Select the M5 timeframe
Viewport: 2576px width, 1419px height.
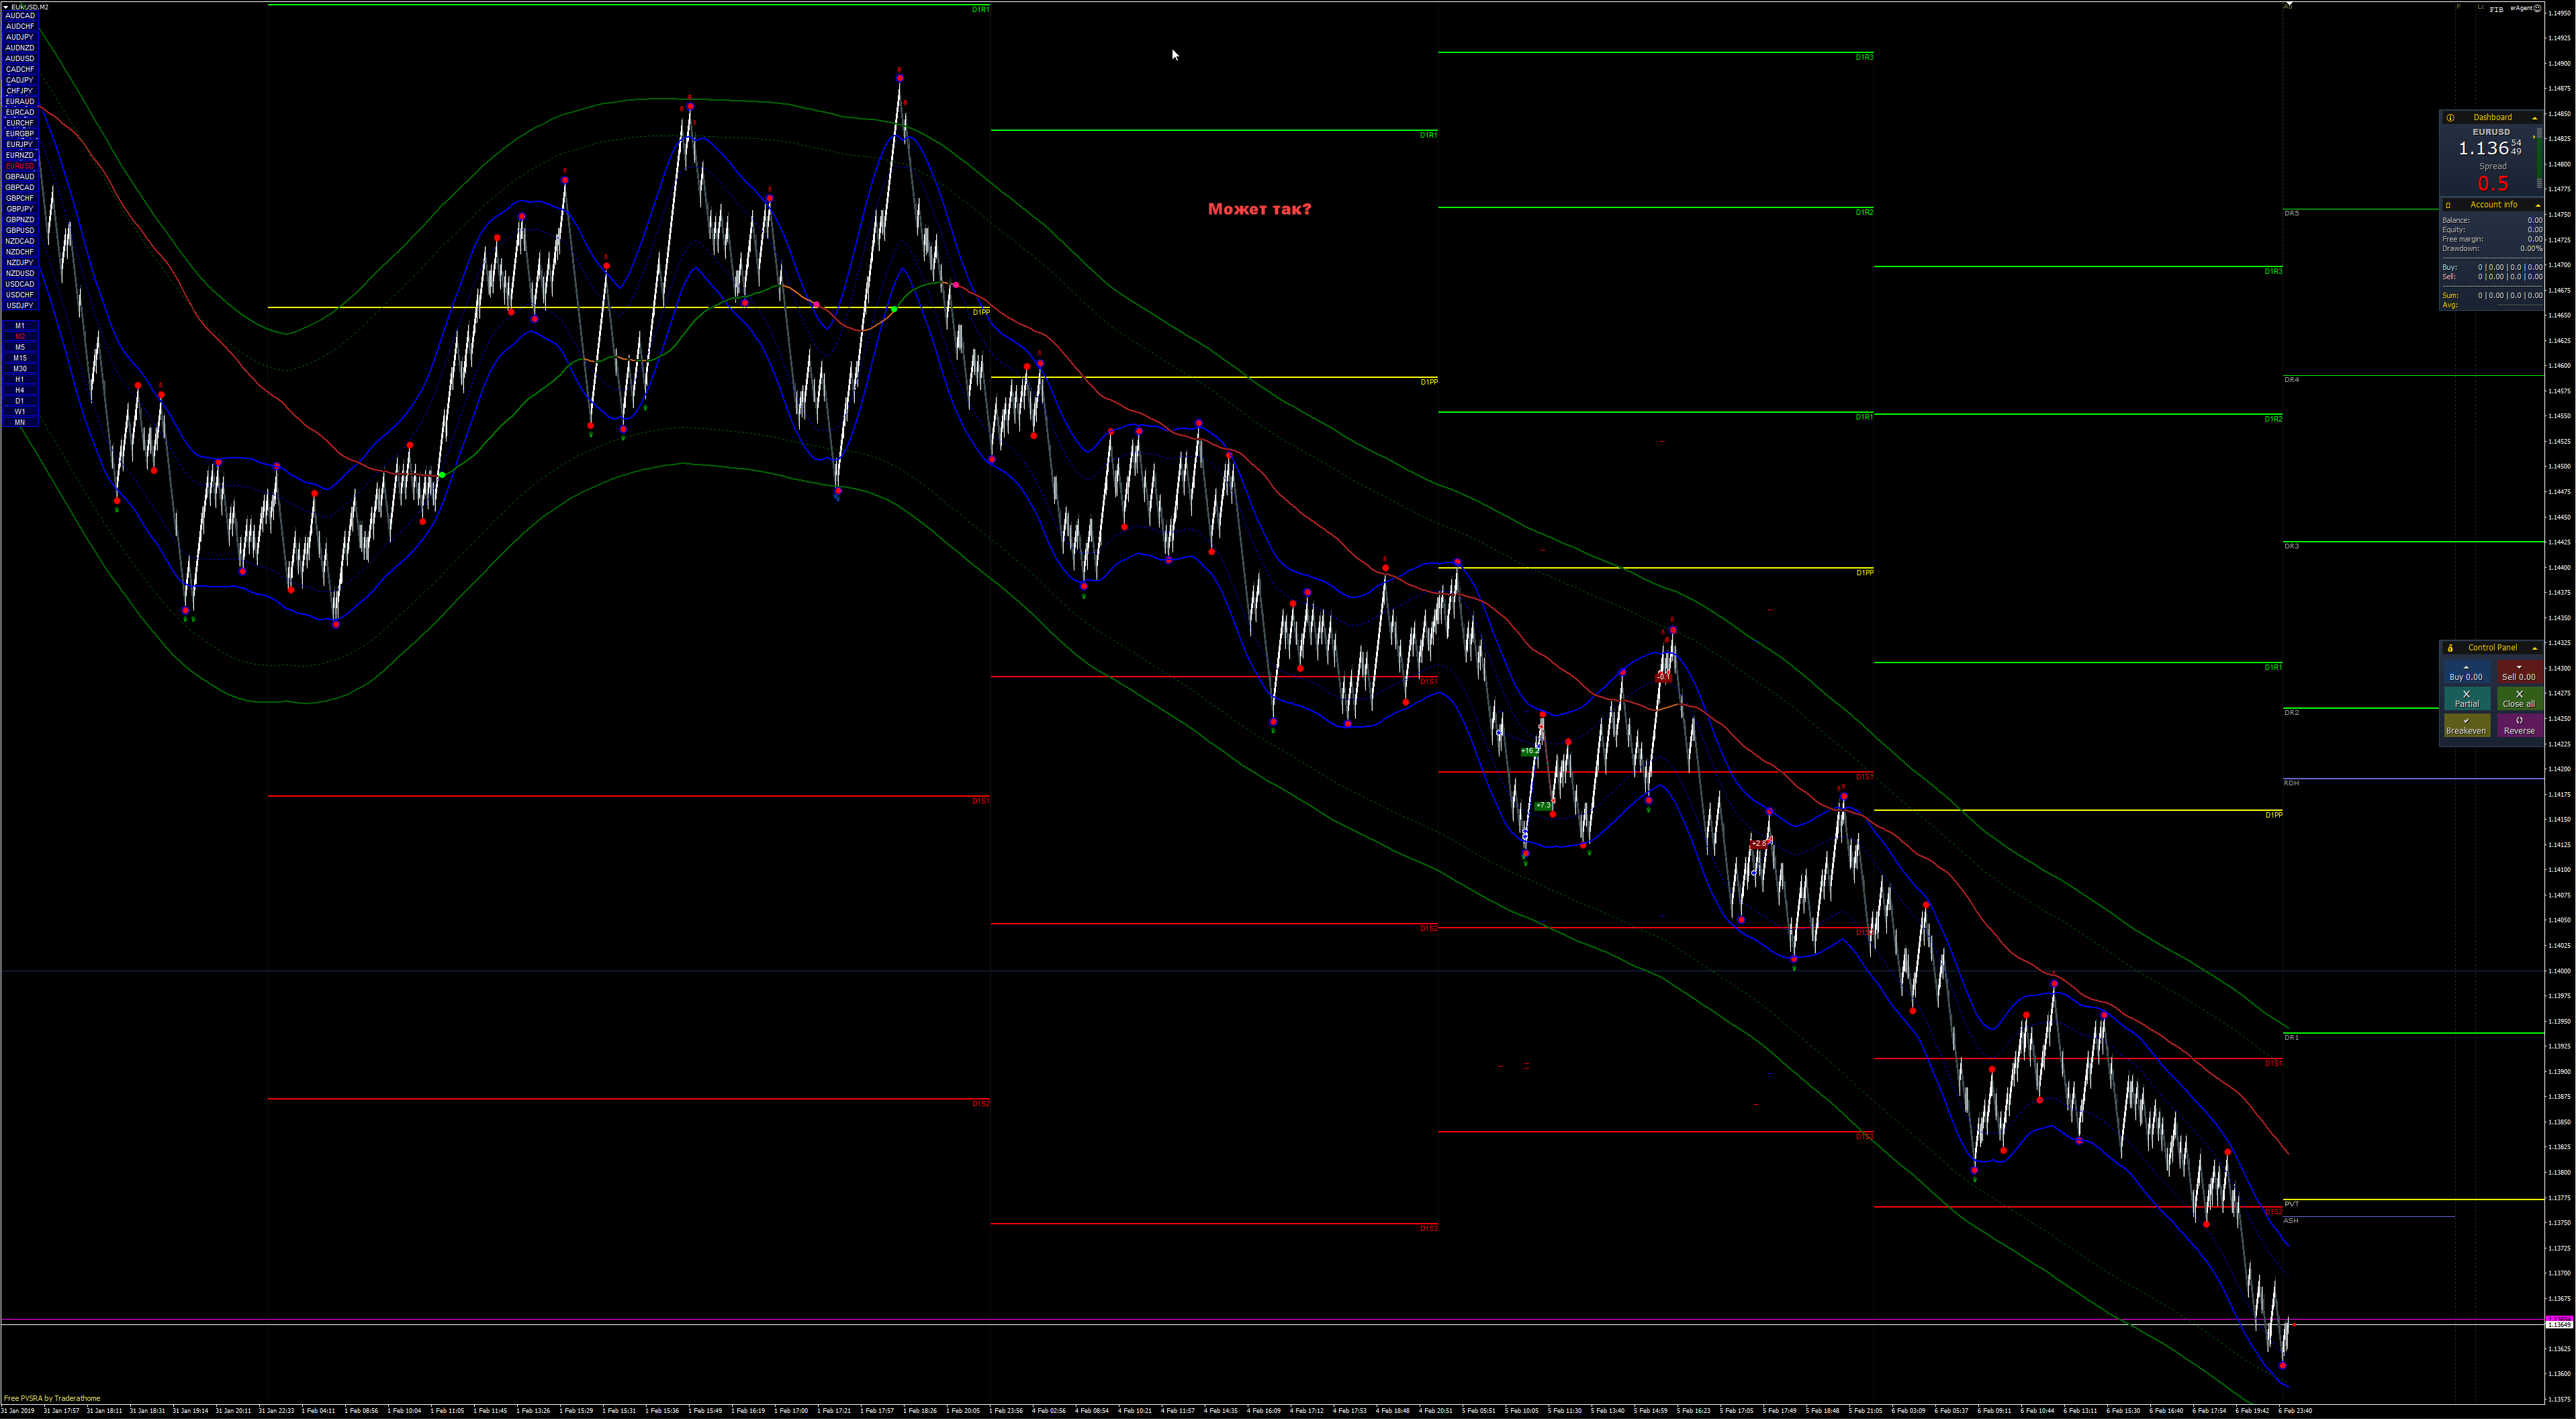(x=20, y=348)
